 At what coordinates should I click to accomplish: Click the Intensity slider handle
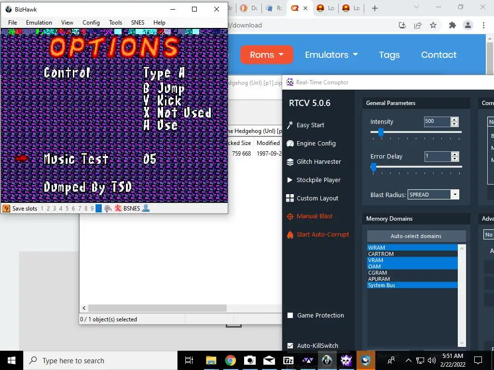(381, 133)
